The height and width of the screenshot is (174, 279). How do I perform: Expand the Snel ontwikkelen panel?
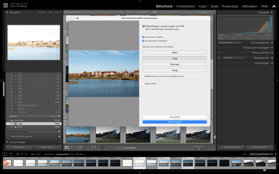(x=272, y=43)
